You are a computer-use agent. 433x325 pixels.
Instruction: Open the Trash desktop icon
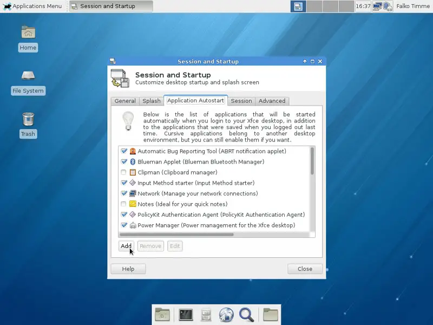click(x=28, y=119)
